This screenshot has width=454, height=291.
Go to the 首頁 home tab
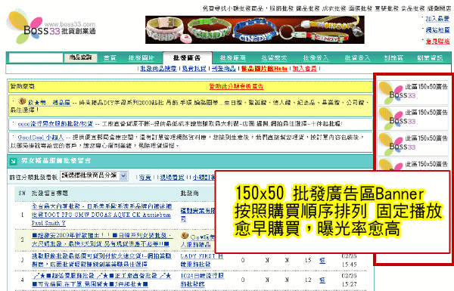pyautogui.click(x=110, y=58)
